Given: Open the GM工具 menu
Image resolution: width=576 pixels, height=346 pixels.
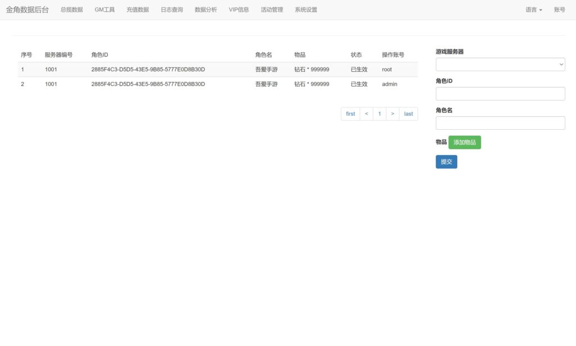Looking at the screenshot, I should 105,9.
